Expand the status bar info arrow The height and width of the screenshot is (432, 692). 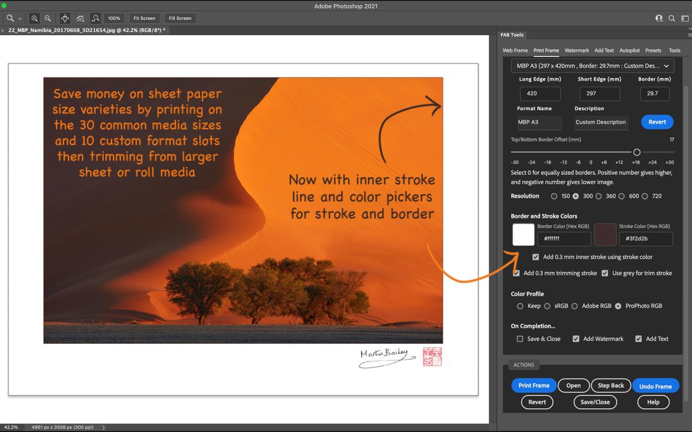[103, 428]
